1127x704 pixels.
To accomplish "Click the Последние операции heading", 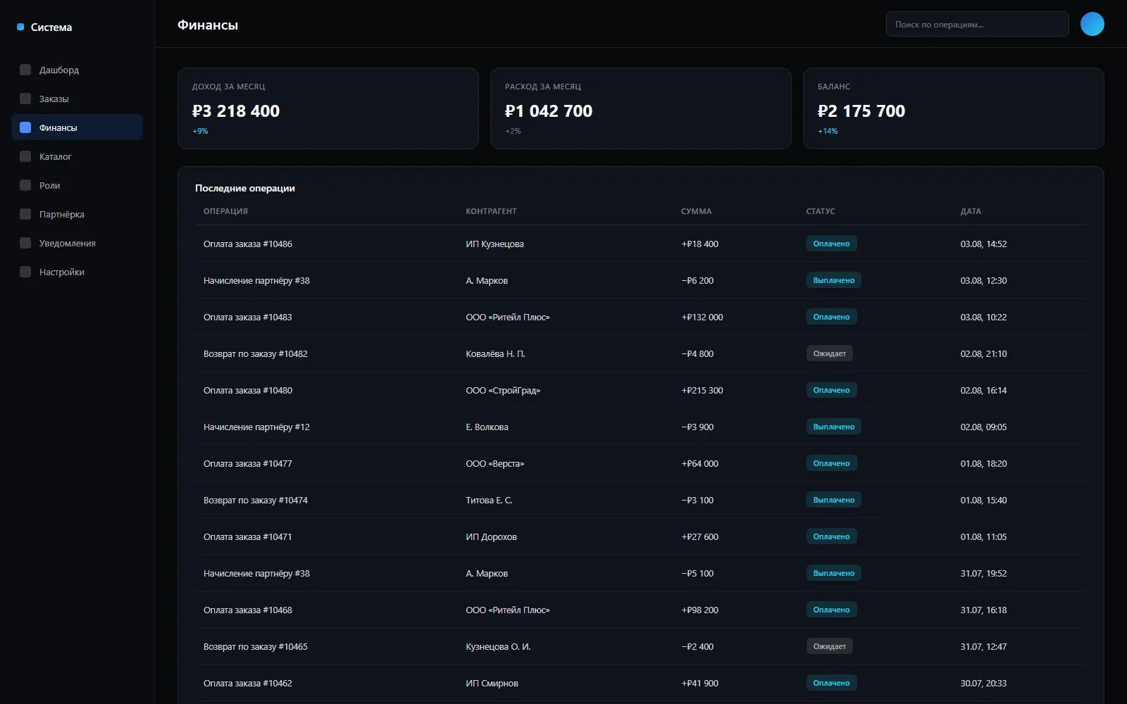I will [245, 188].
